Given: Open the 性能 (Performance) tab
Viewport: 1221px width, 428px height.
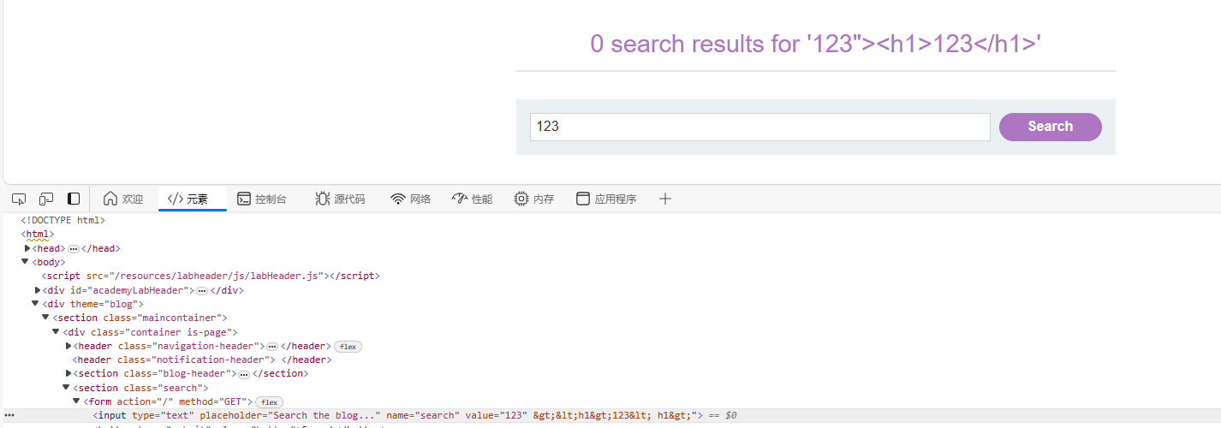Looking at the screenshot, I should [472, 199].
